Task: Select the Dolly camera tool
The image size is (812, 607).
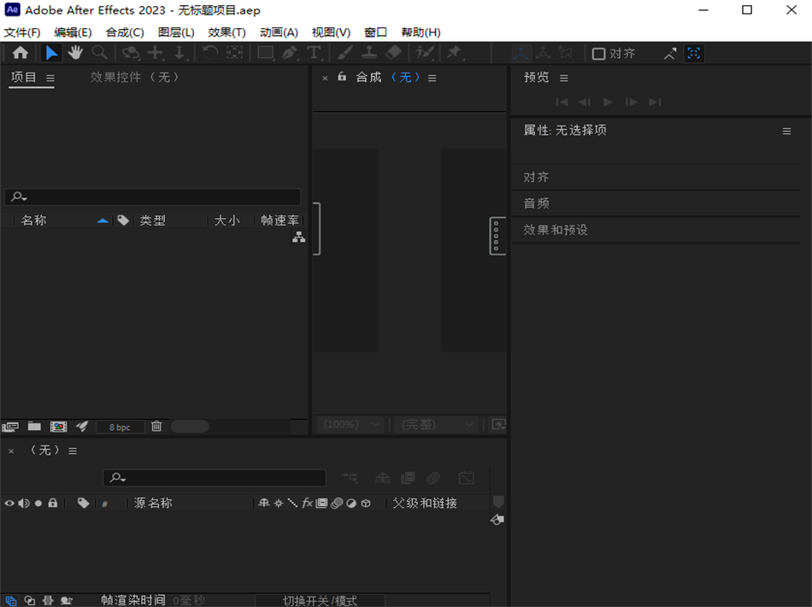Action: coord(179,53)
